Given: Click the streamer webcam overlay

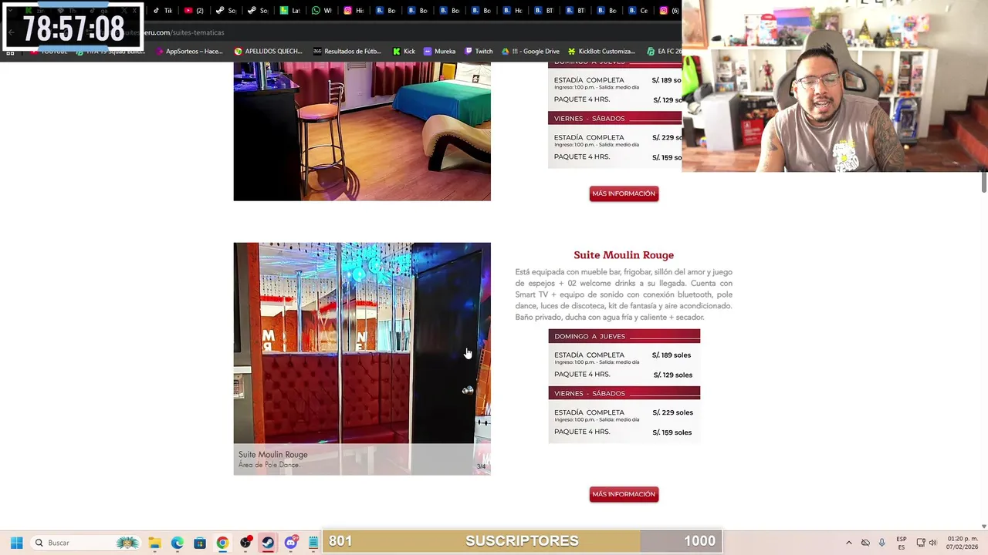Looking at the screenshot, I should tap(834, 86).
